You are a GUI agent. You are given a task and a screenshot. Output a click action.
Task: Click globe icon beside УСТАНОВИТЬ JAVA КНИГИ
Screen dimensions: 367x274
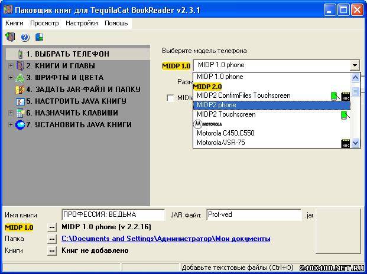[20, 125]
